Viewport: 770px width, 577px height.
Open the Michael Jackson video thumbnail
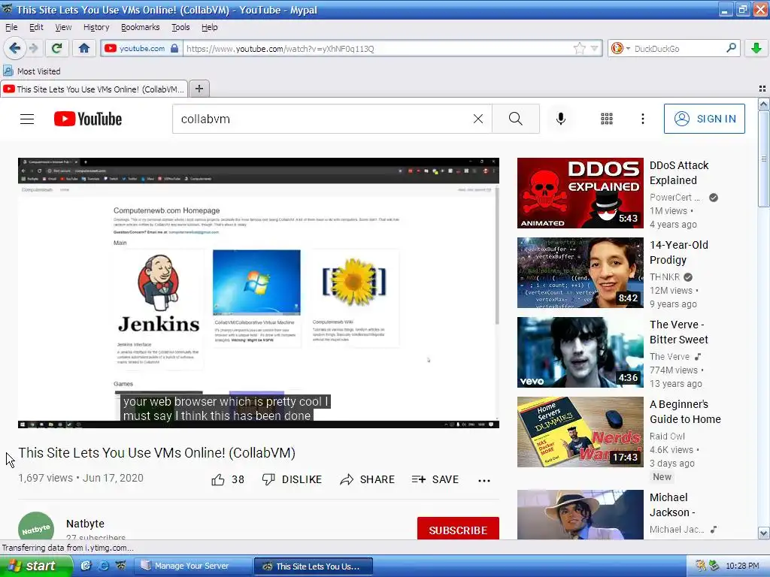click(580, 514)
